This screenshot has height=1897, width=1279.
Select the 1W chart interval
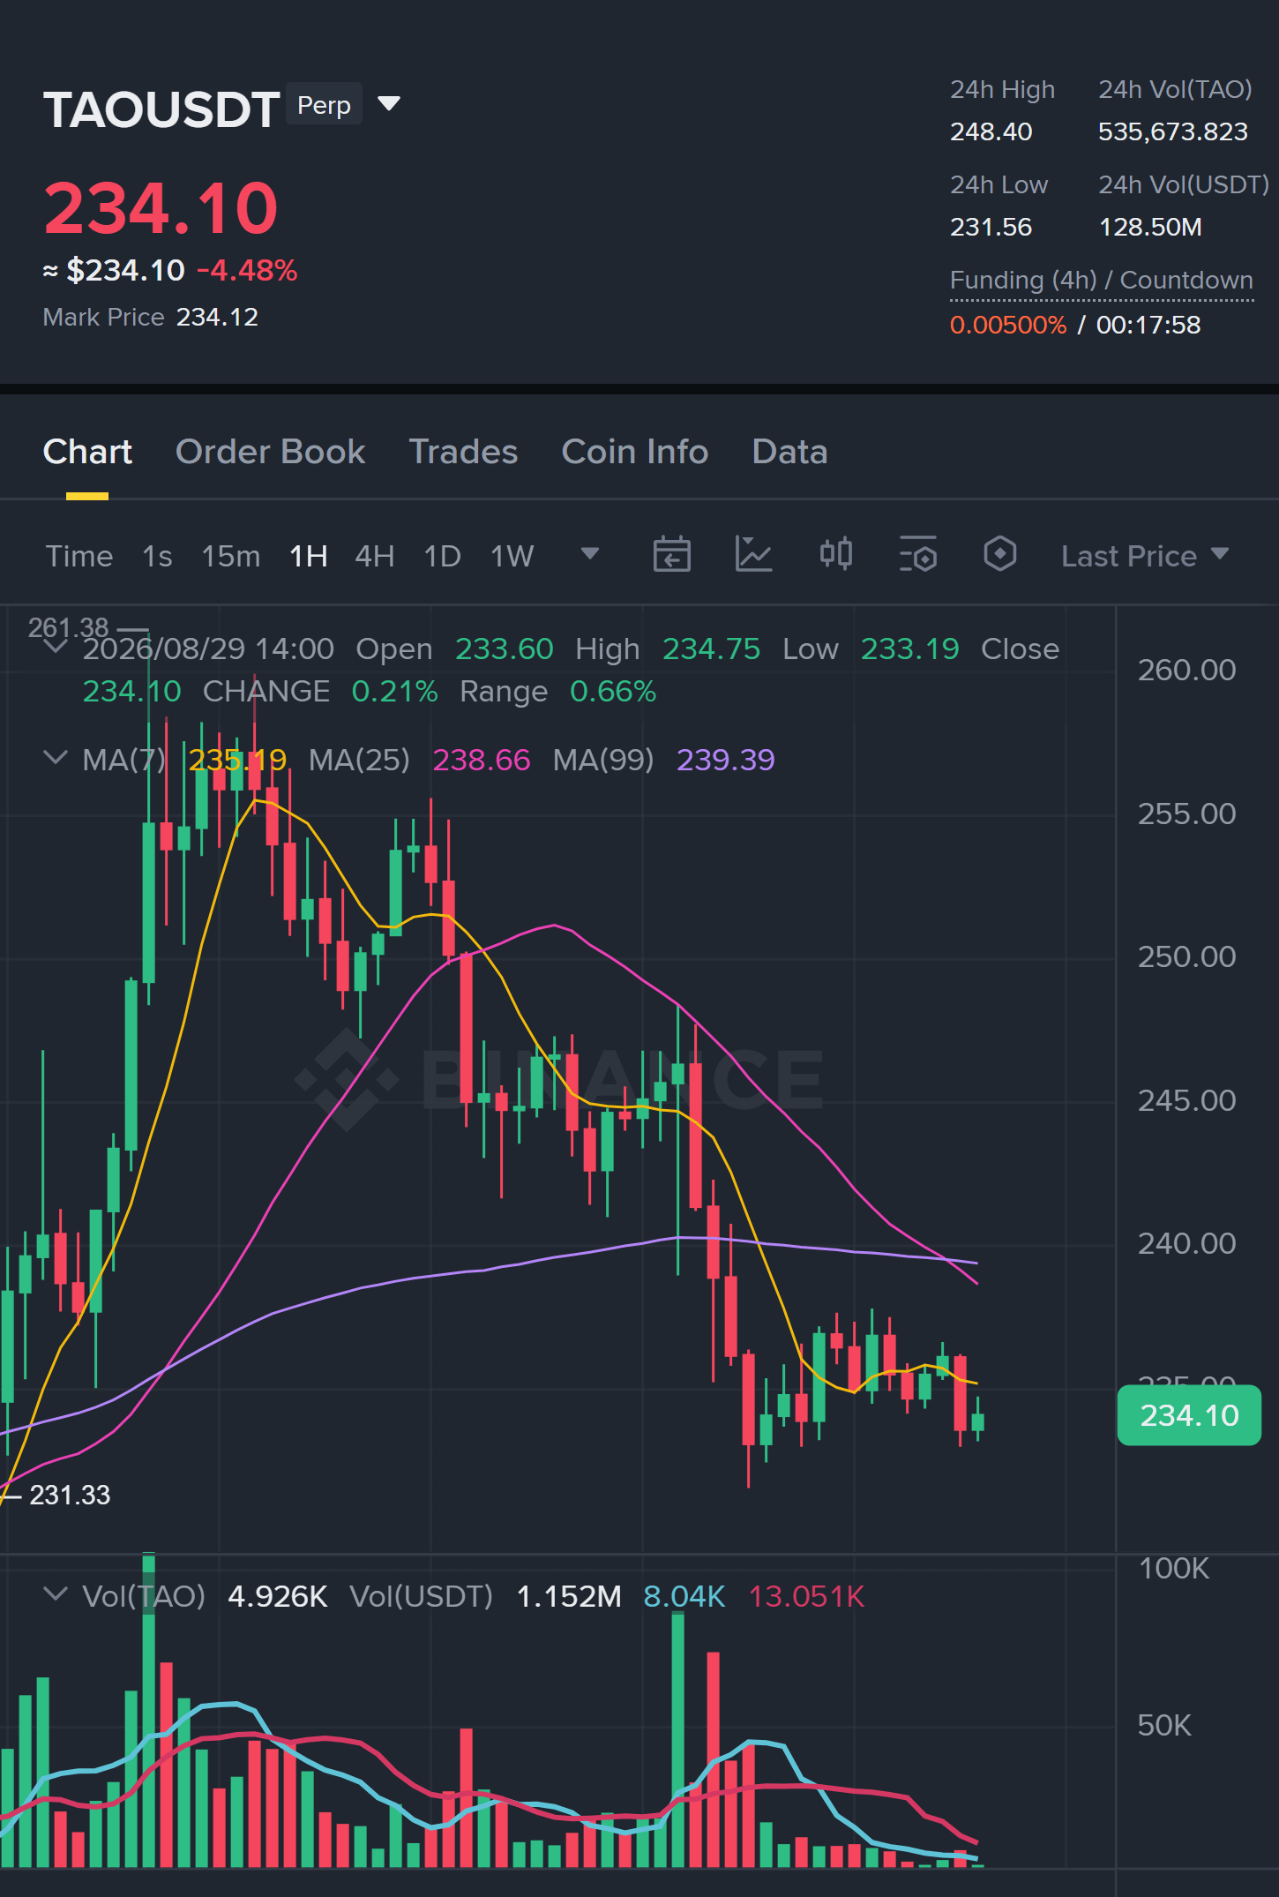pyautogui.click(x=512, y=556)
